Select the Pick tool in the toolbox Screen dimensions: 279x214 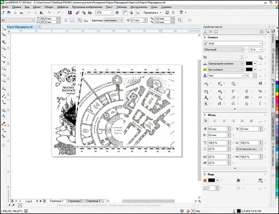[x=3, y=28]
